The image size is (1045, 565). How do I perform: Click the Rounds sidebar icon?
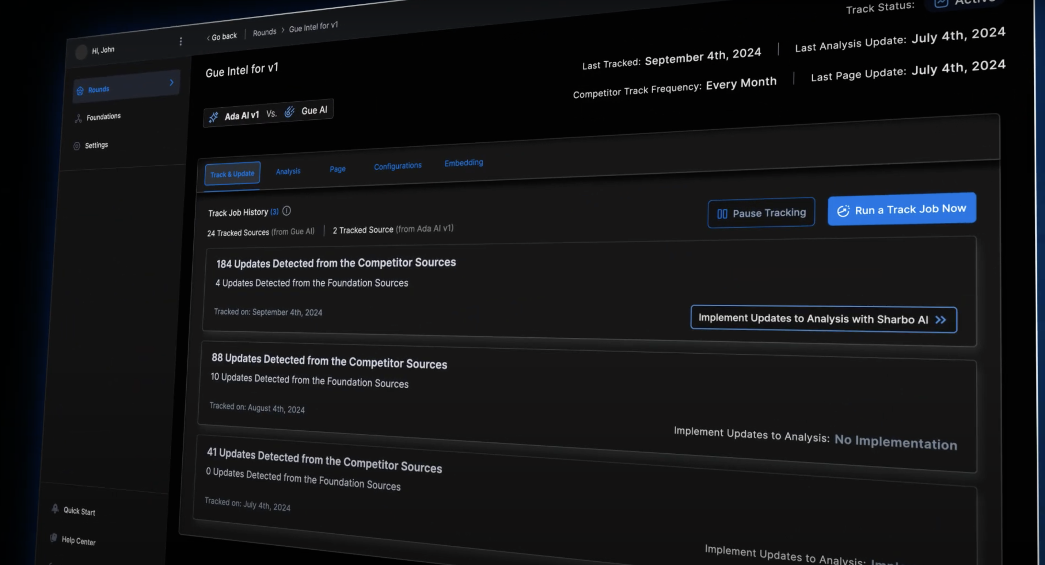(x=80, y=91)
